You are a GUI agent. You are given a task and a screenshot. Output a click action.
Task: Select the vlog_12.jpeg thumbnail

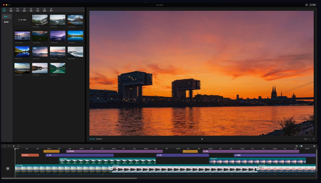75,20
